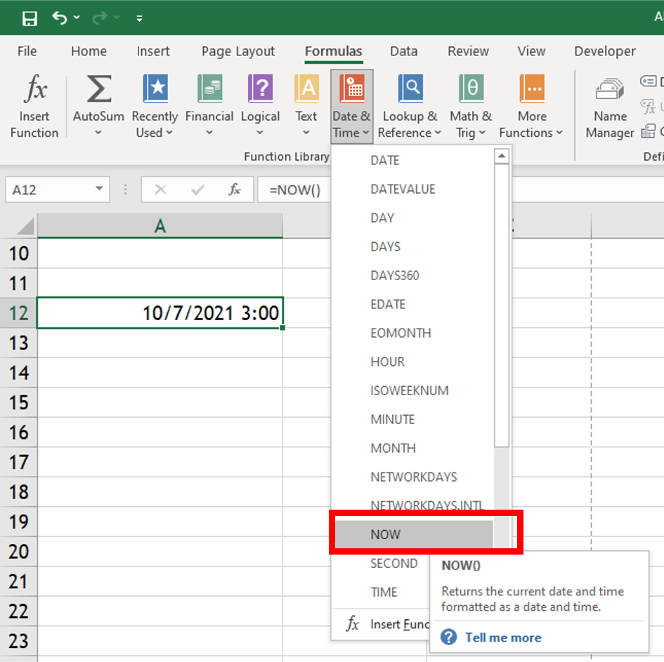Open the Financial functions menu
Screen dimensions: 664x662
(x=209, y=106)
